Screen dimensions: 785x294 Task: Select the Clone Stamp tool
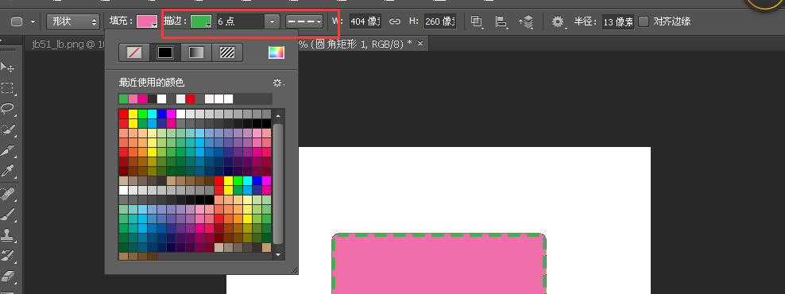(x=7, y=235)
